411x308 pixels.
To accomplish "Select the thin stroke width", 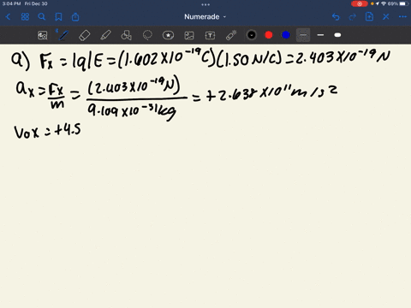I will coord(303,35).
